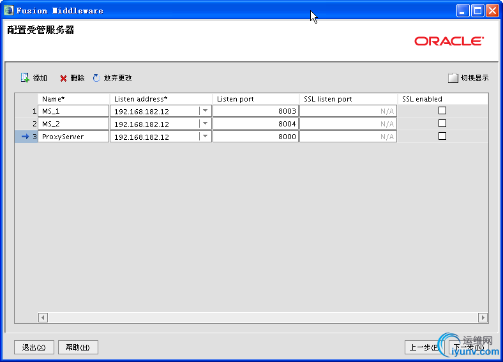Click the SSL listen port column header

pos(349,99)
